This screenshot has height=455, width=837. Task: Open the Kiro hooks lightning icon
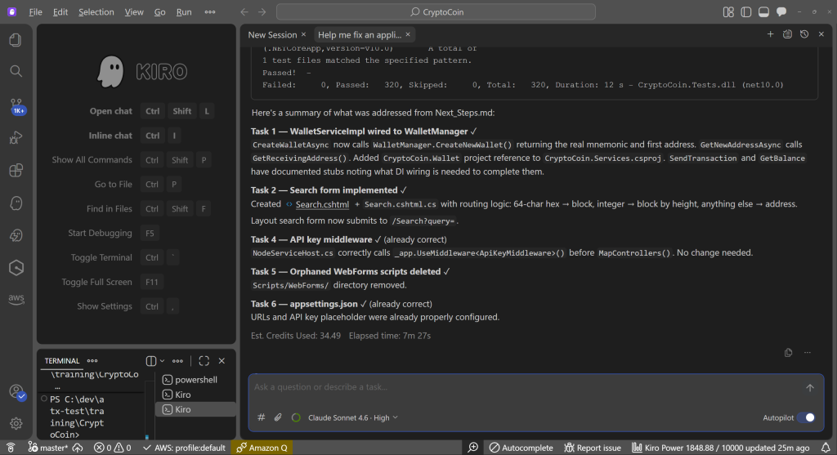(16, 235)
